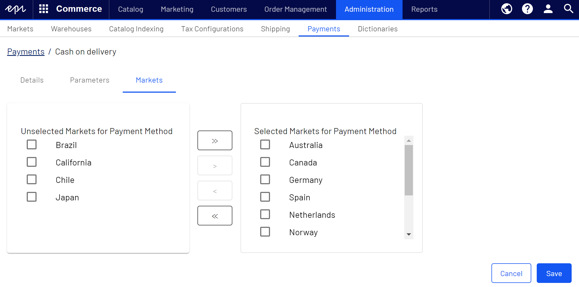Click the move-all-right double arrow

pos(215,140)
